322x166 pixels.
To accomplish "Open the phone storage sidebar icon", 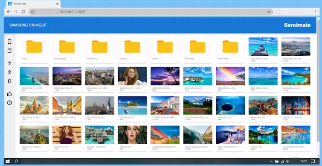I will [10, 42].
